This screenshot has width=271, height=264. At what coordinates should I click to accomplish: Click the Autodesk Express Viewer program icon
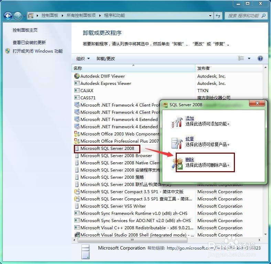(x=77, y=83)
